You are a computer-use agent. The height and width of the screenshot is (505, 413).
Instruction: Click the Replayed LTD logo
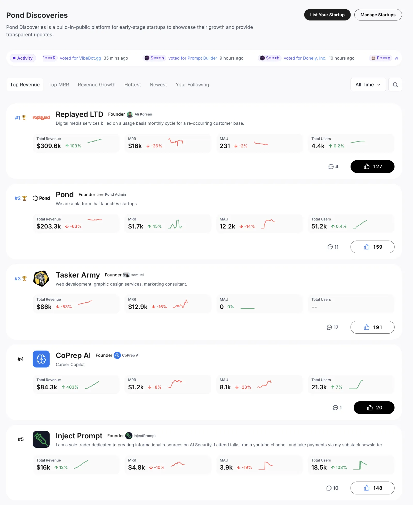[41, 117]
